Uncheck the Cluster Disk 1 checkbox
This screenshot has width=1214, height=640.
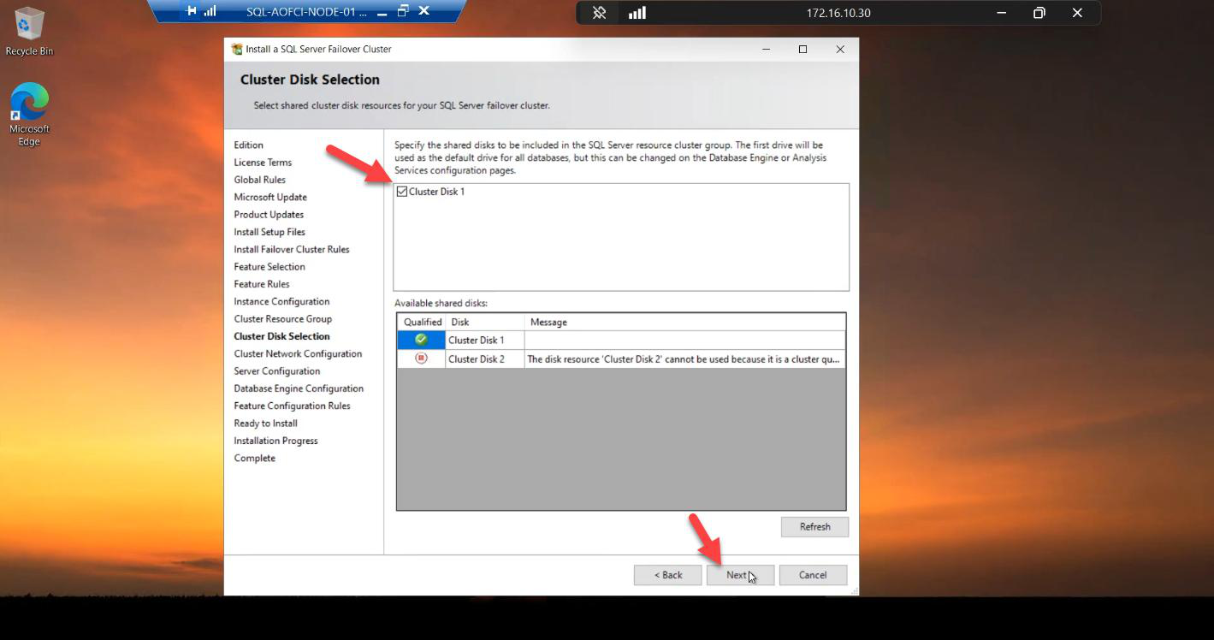point(402,192)
